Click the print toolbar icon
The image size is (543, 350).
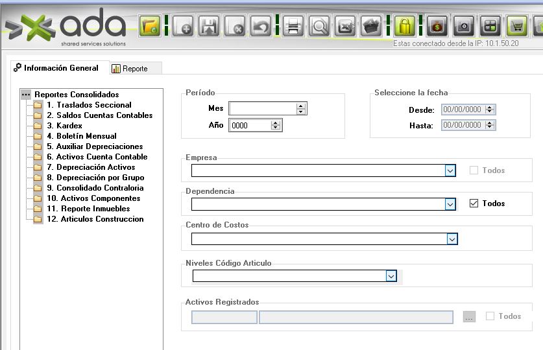[x=294, y=27]
